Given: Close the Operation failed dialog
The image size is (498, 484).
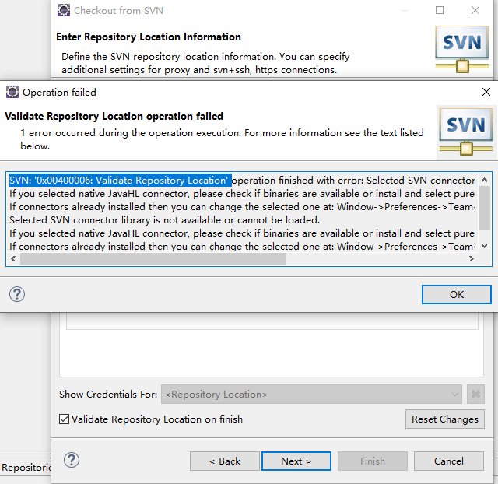Looking at the screenshot, I should tap(486, 92).
